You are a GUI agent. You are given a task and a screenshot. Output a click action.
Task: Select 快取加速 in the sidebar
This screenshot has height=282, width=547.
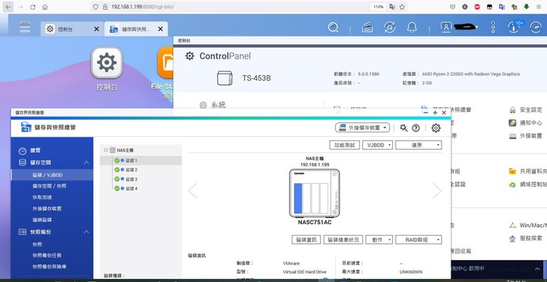52,197
